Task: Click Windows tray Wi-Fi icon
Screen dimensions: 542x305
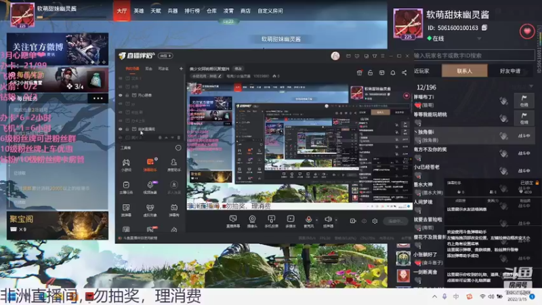Action: coord(482,297)
